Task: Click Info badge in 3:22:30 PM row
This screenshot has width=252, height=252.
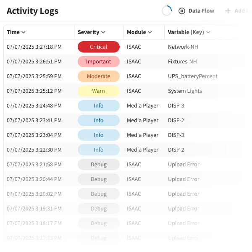Action: (99, 150)
